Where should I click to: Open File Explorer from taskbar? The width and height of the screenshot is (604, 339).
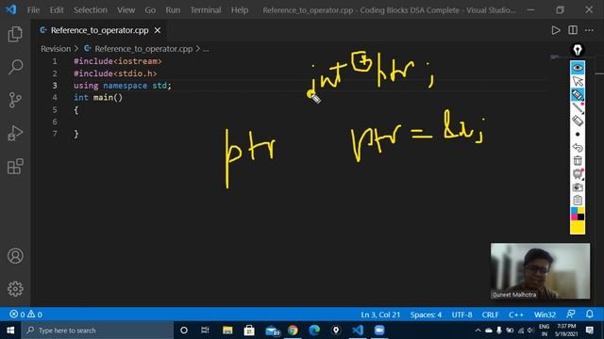coord(227,331)
